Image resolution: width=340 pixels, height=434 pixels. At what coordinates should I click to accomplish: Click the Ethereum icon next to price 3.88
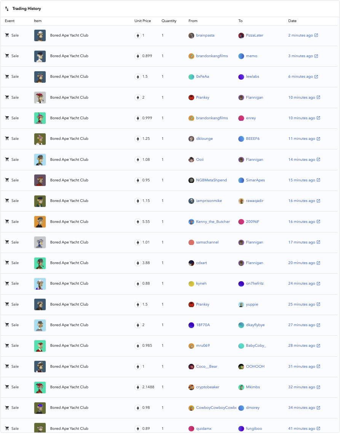138,263
